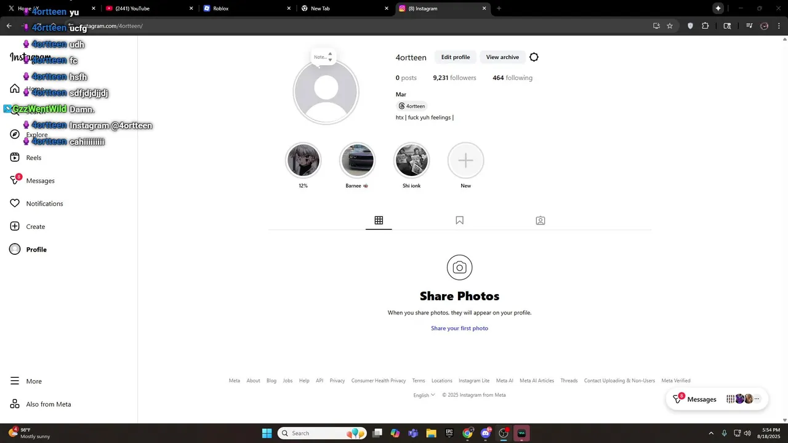Open the Privacy footer link

pyautogui.click(x=337, y=381)
